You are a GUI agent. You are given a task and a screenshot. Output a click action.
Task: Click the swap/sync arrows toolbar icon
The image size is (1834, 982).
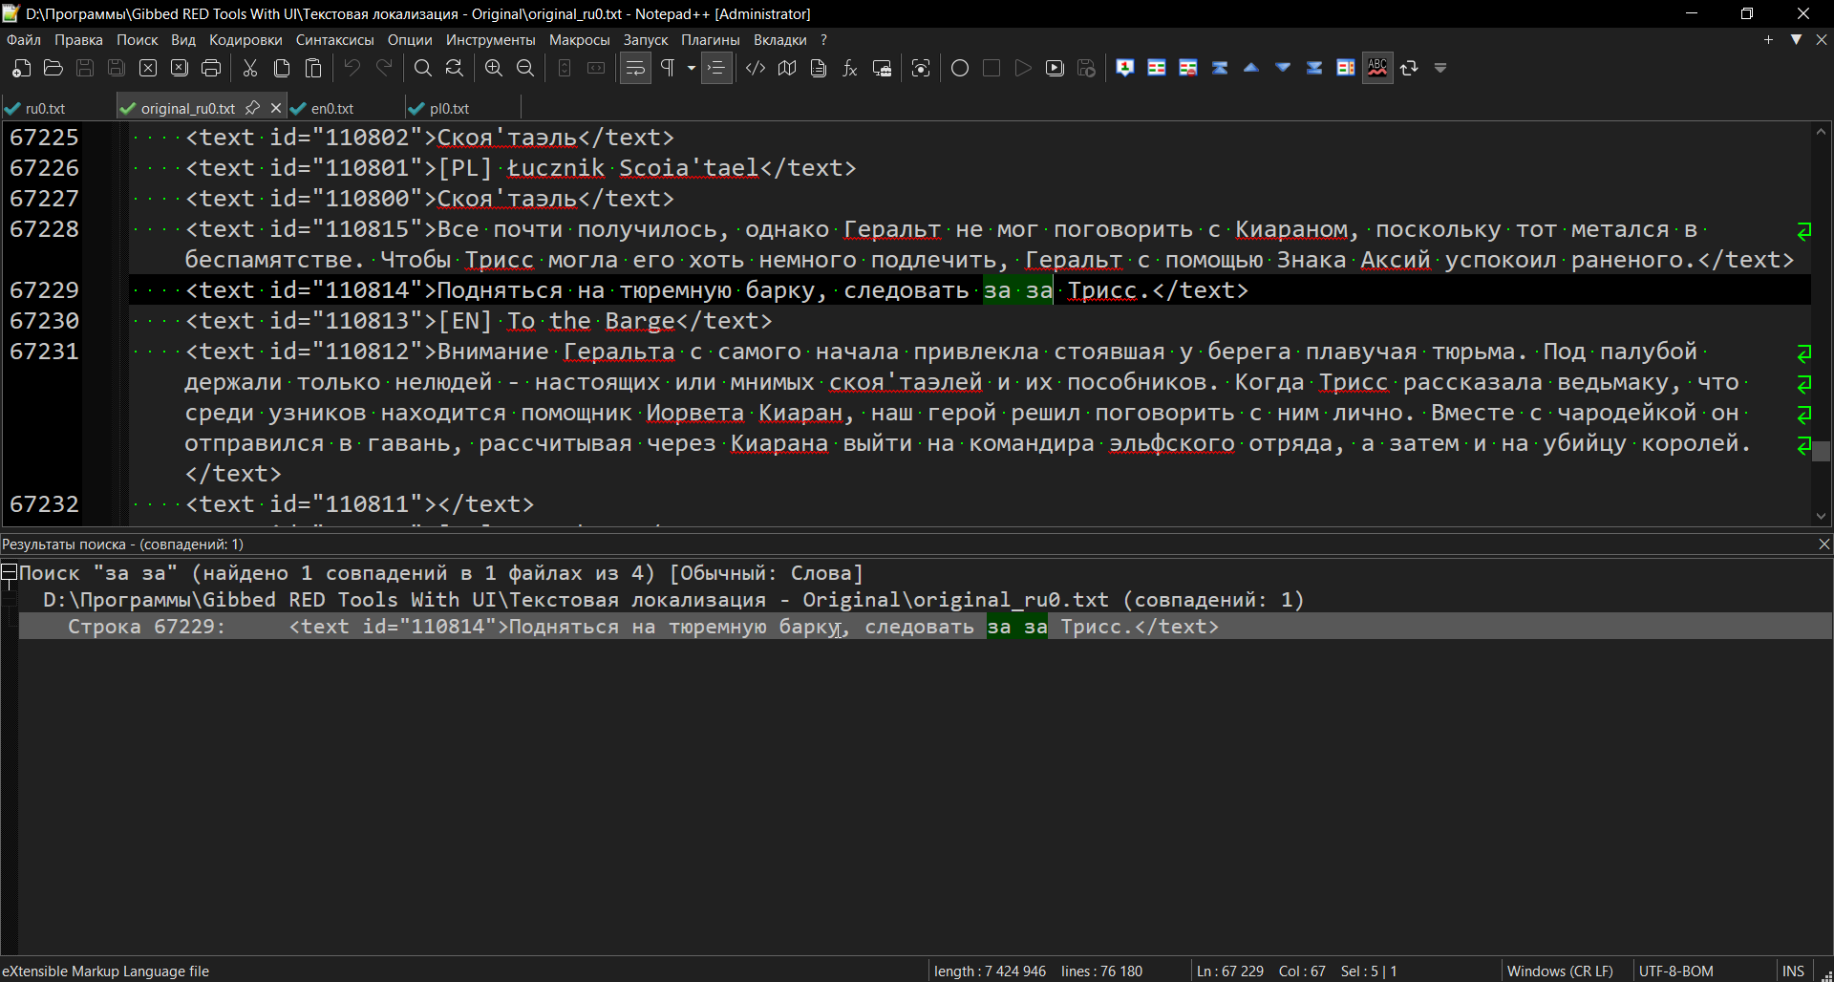pyautogui.click(x=1409, y=68)
